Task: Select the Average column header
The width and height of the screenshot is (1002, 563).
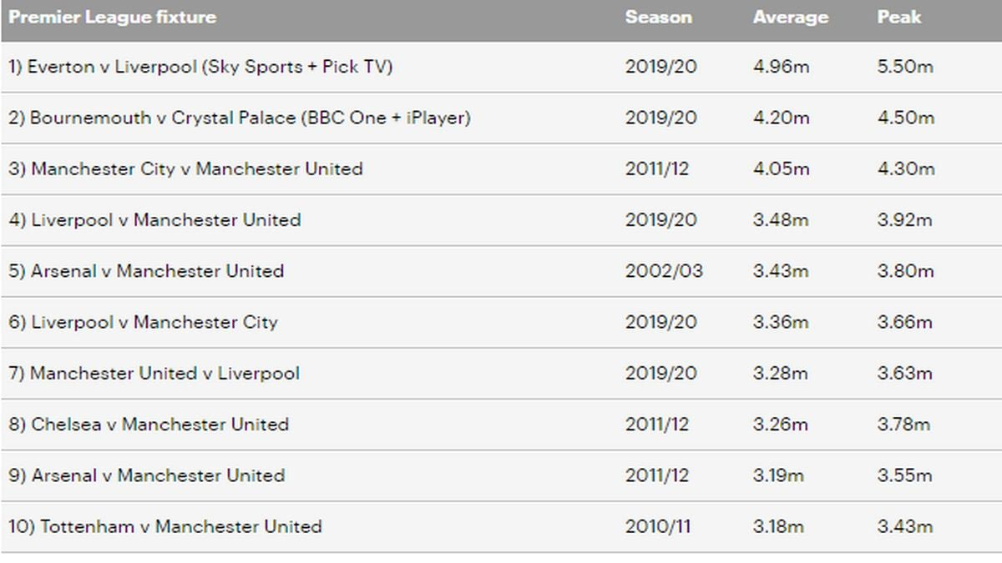Action: click(x=790, y=17)
